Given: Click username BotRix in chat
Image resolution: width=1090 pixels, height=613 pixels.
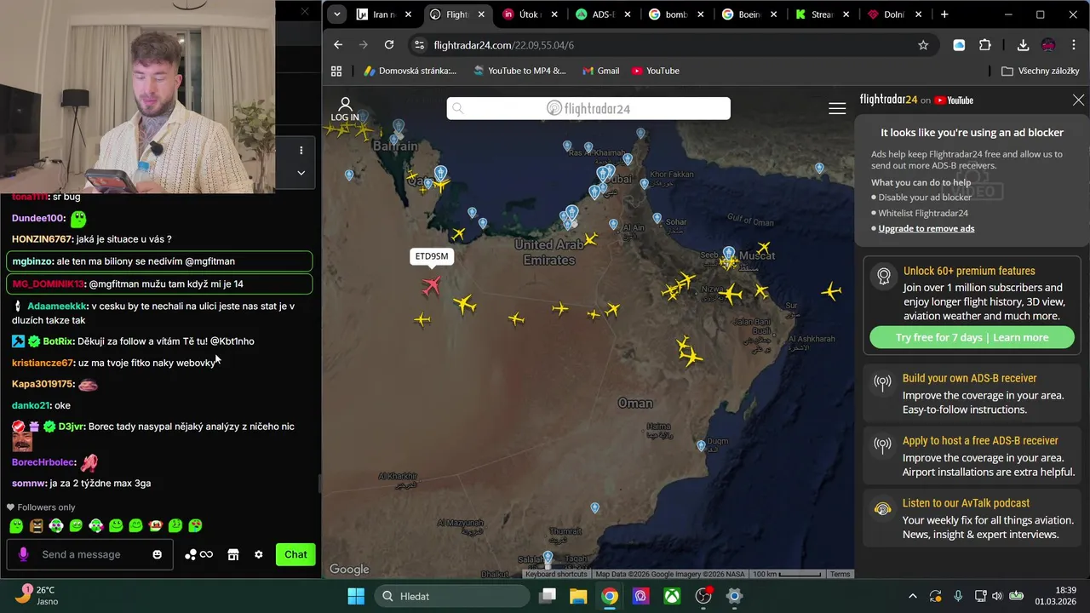Looking at the screenshot, I should (57, 341).
